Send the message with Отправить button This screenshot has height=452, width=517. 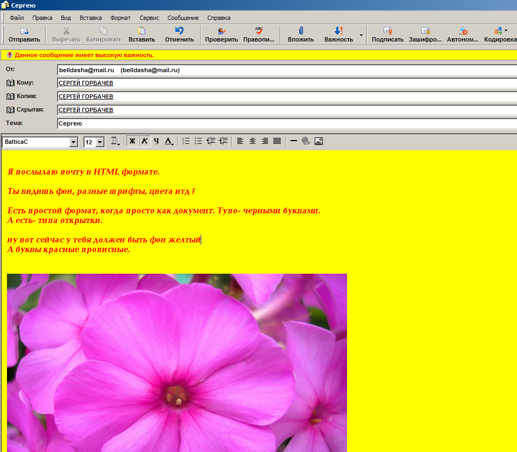pyautogui.click(x=24, y=34)
